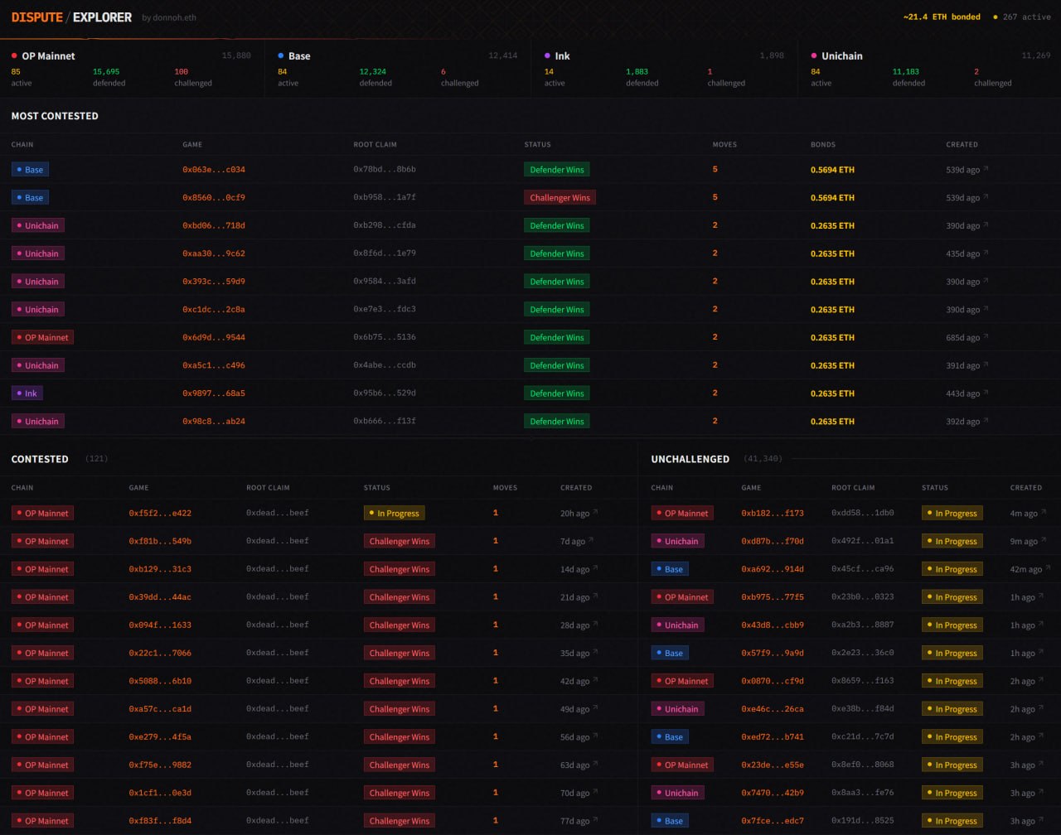The width and height of the screenshot is (1061, 835).
Task: Click external arrow next to 443d ago
Action: [986, 393]
